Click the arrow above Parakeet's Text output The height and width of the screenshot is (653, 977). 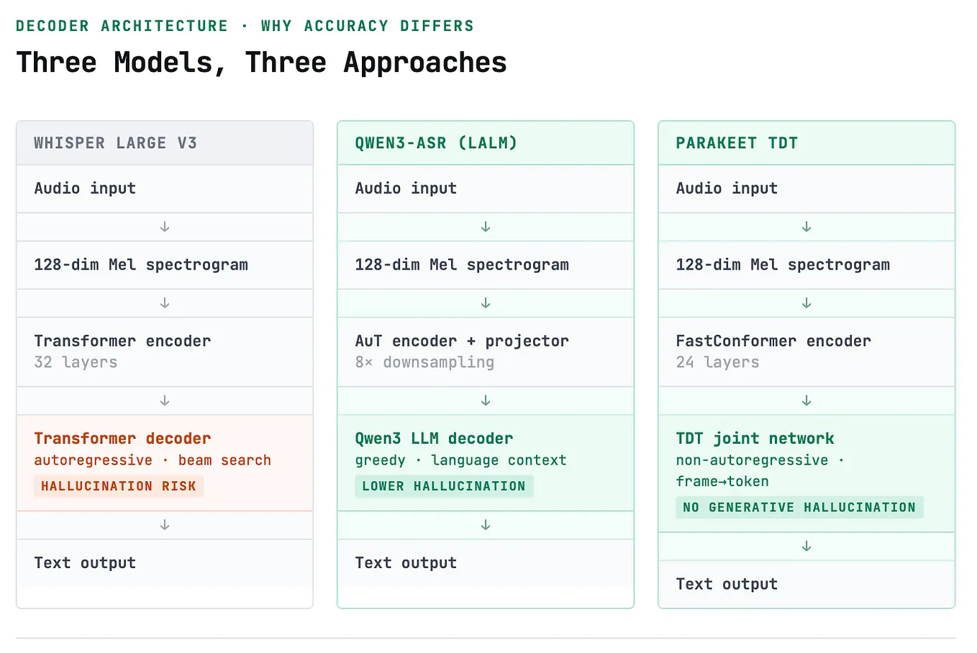pos(806,547)
